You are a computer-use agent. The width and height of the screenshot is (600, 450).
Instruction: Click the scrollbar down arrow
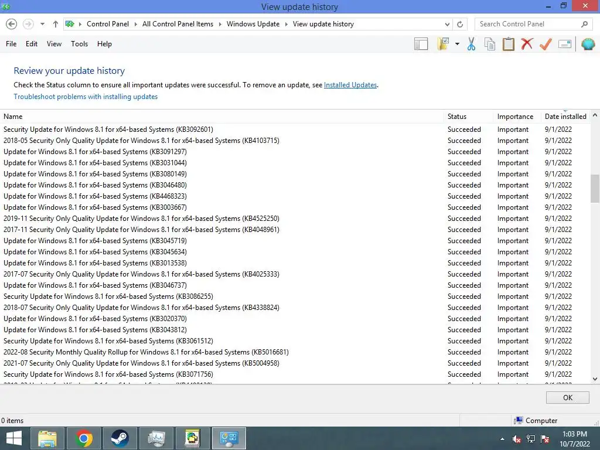click(x=595, y=379)
